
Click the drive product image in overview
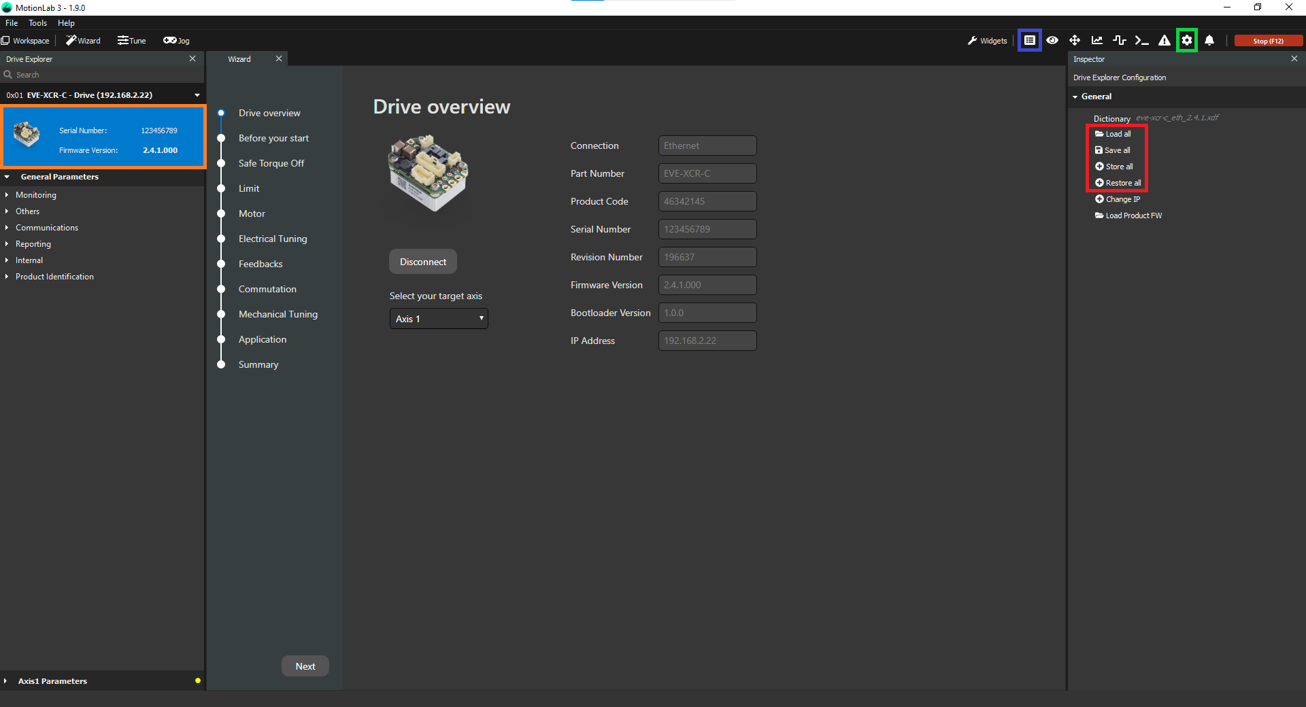(x=428, y=173)
